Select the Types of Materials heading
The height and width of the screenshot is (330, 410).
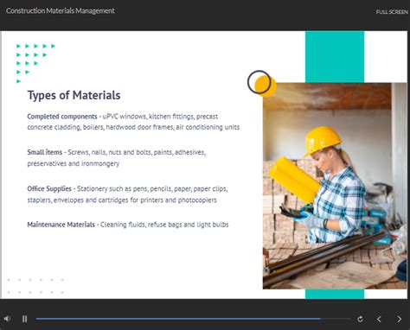(74, 95)
